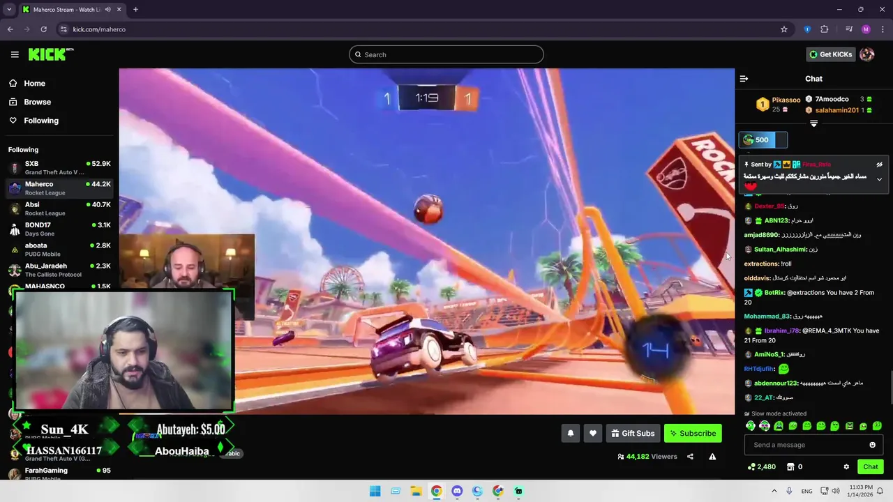Open the user profile avatar menu
This screenshot has height=502, width=893.
867,54
